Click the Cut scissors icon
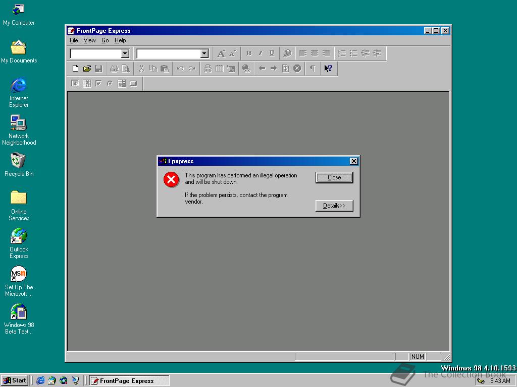Screen dimensions: 517x387 (x=141, y=69)
